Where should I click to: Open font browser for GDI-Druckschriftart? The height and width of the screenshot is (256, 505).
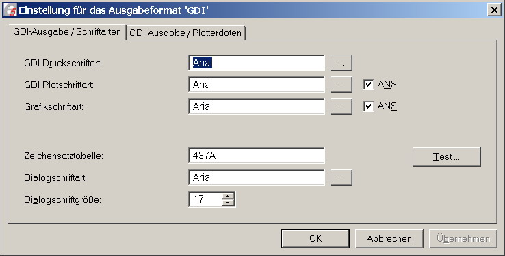(341, 63)
